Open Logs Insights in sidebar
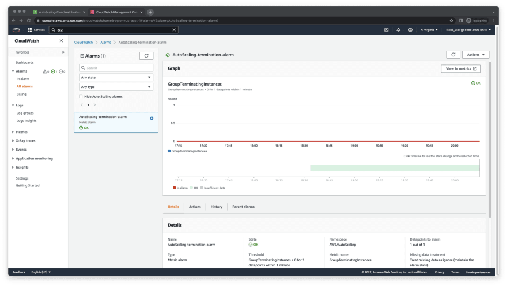This screenshot has height=286, width=507. coord(26,121)
